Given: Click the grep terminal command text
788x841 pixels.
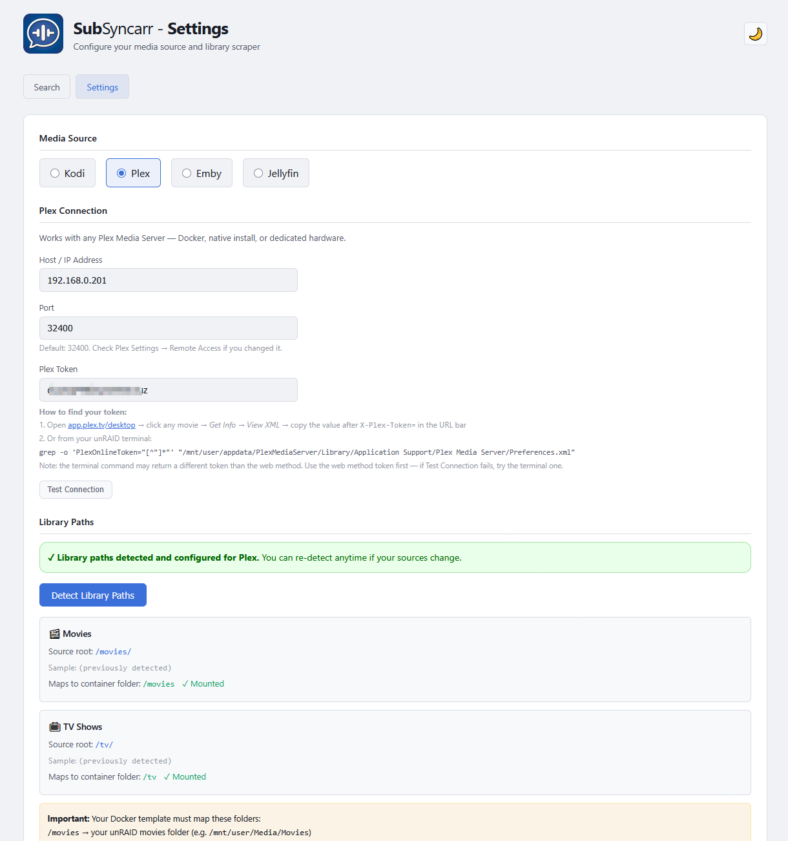Looking at the screenshot, I should click(x=307, y=452).
